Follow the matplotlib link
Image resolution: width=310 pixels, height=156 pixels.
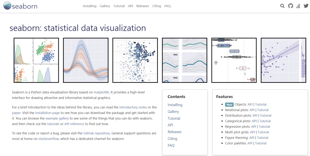coord(101,92)
